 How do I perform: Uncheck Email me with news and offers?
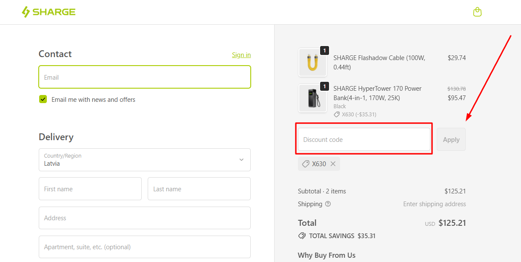(43, 99)
